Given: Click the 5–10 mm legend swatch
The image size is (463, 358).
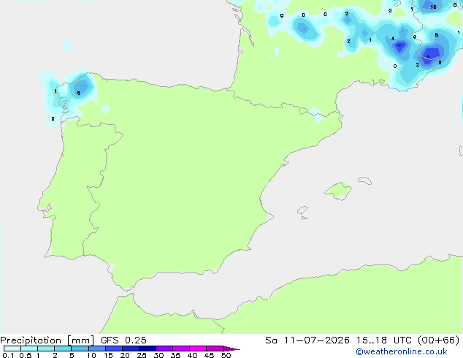Looking at the screenshot, I should coord(80,349).
